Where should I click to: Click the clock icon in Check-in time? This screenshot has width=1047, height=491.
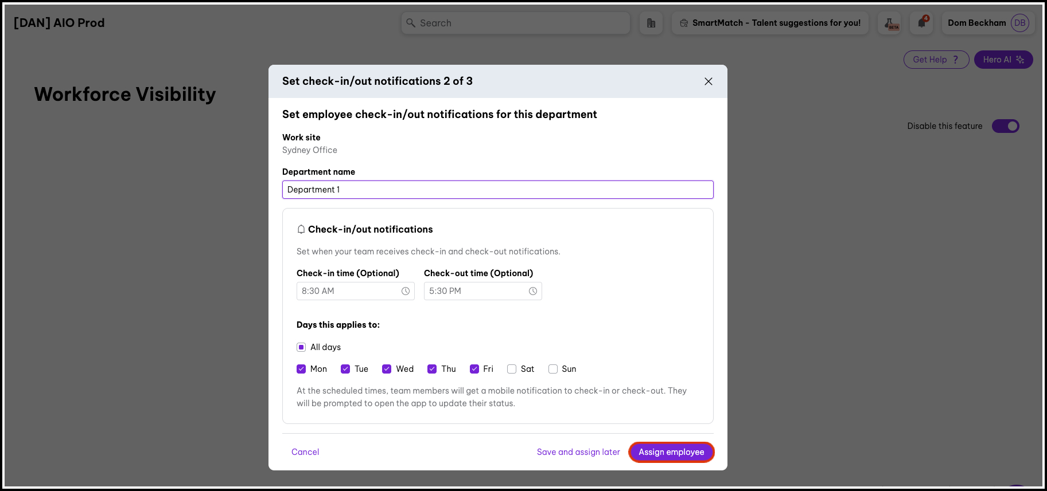[405, 291]
